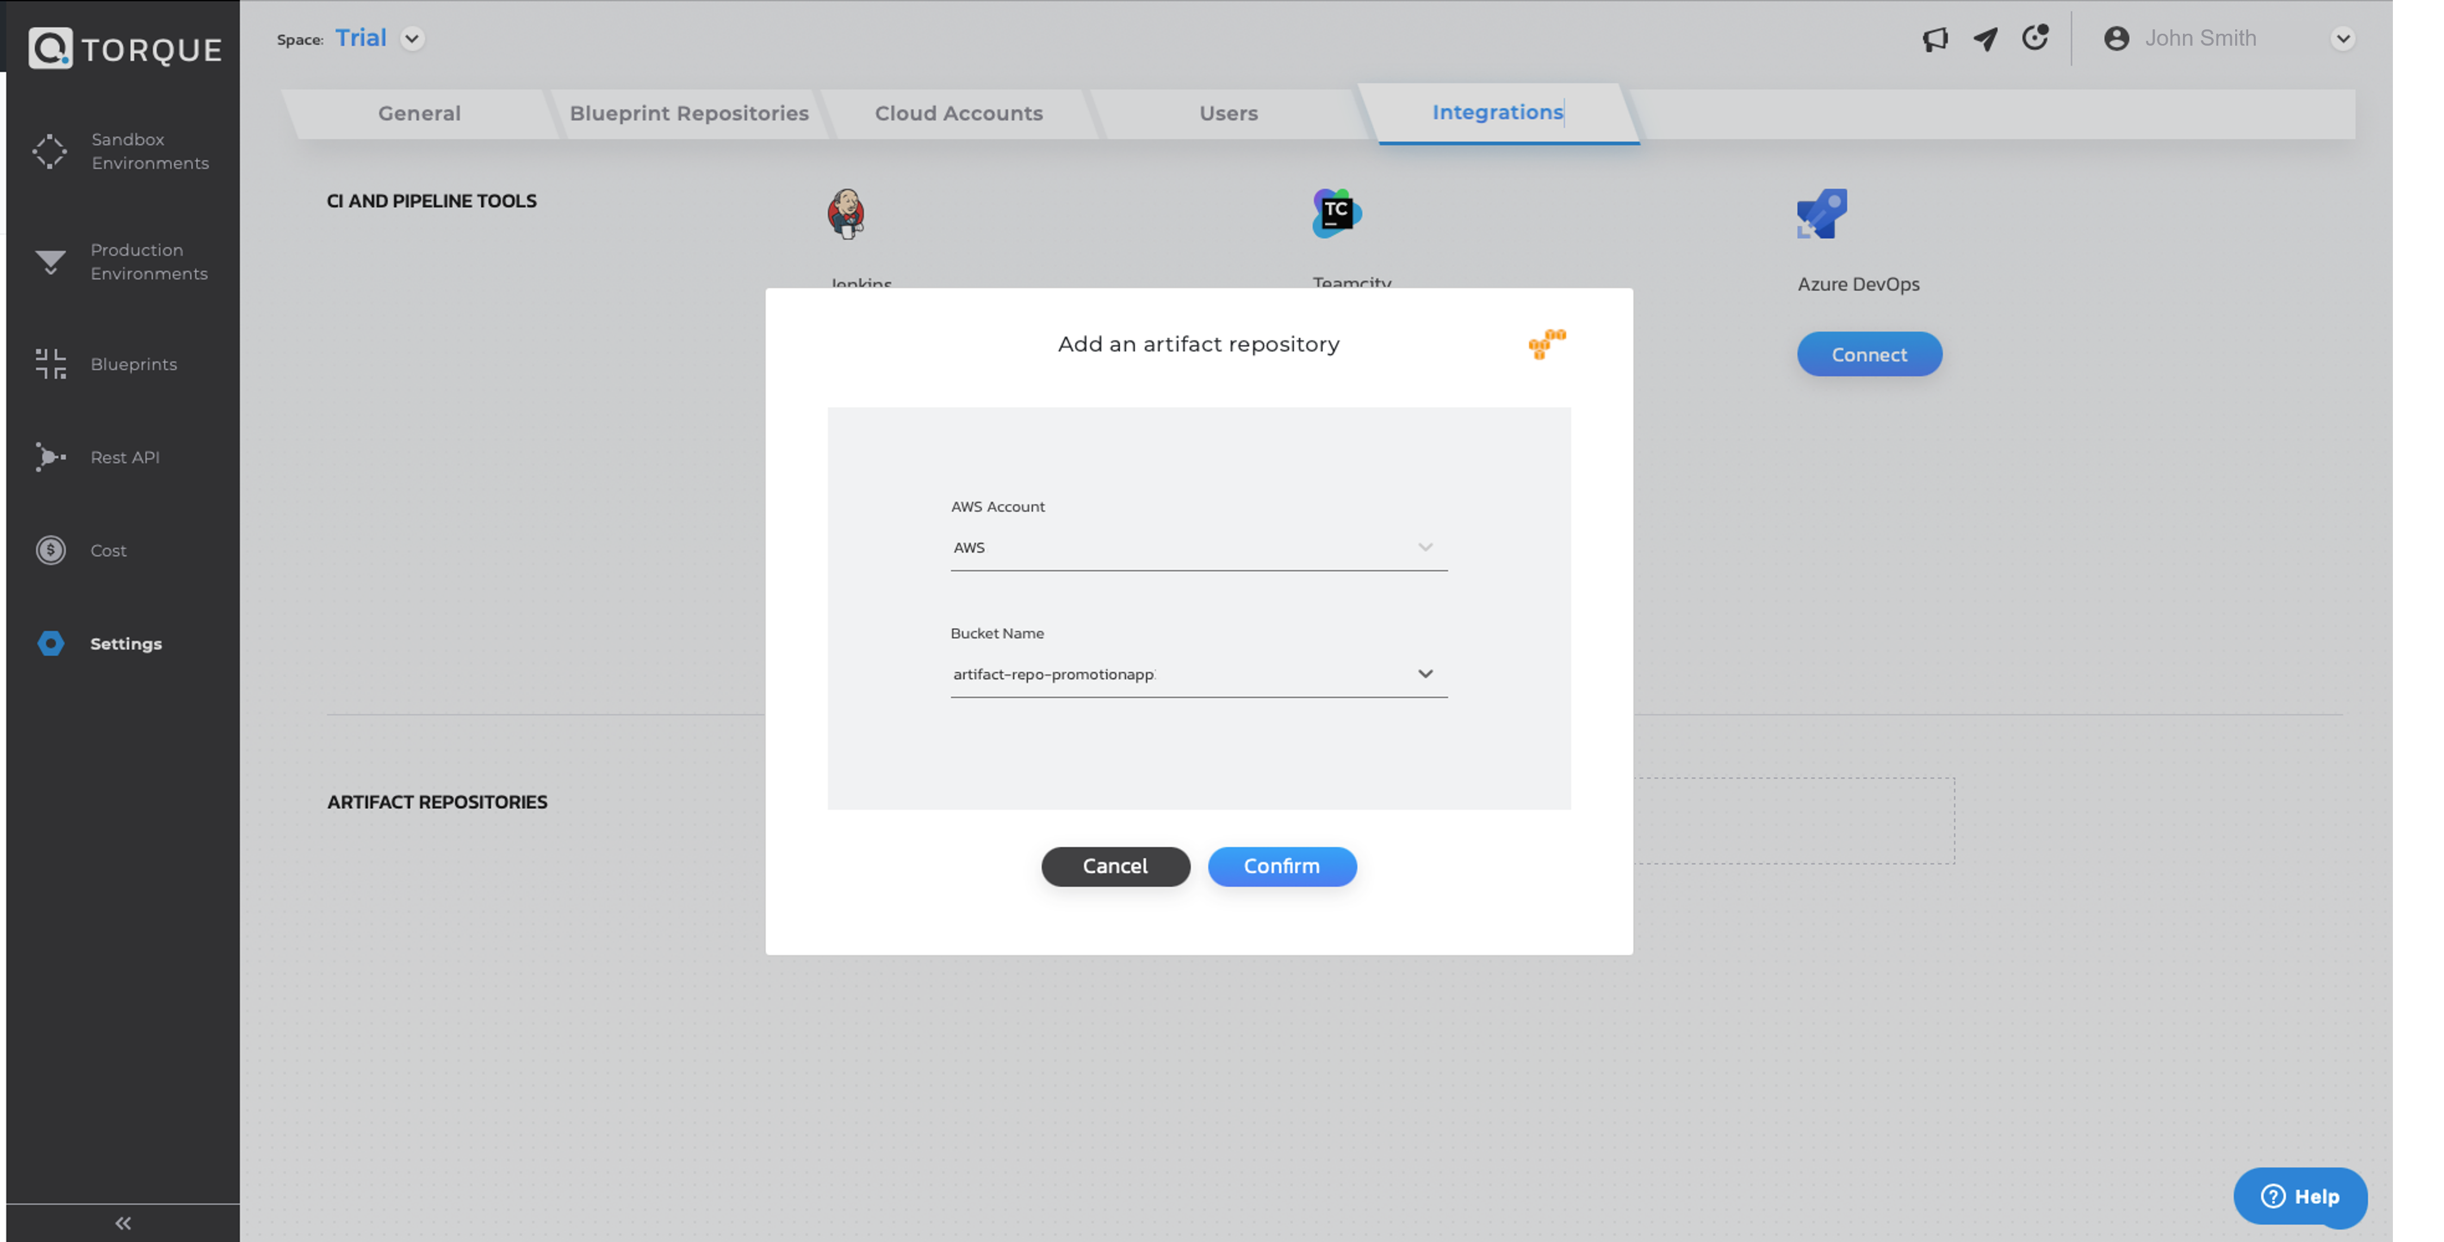The height and width of the screenshot is (1242, 2444).
Task: Click the paper plane send icon
Action: (1985, 39)
